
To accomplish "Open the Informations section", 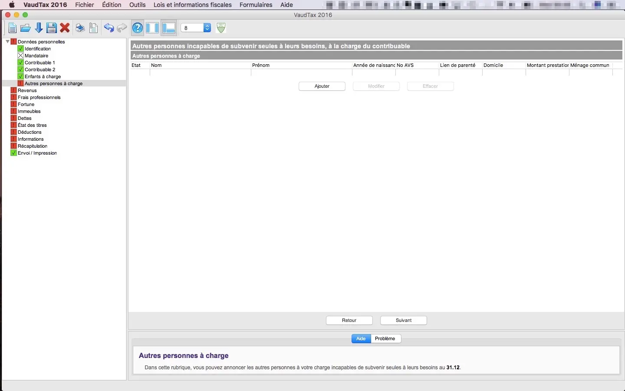I will click(x=31, y=139).
